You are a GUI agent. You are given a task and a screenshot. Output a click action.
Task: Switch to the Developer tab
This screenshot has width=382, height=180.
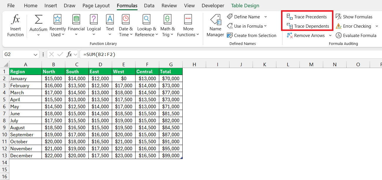[x=213, y=6]
